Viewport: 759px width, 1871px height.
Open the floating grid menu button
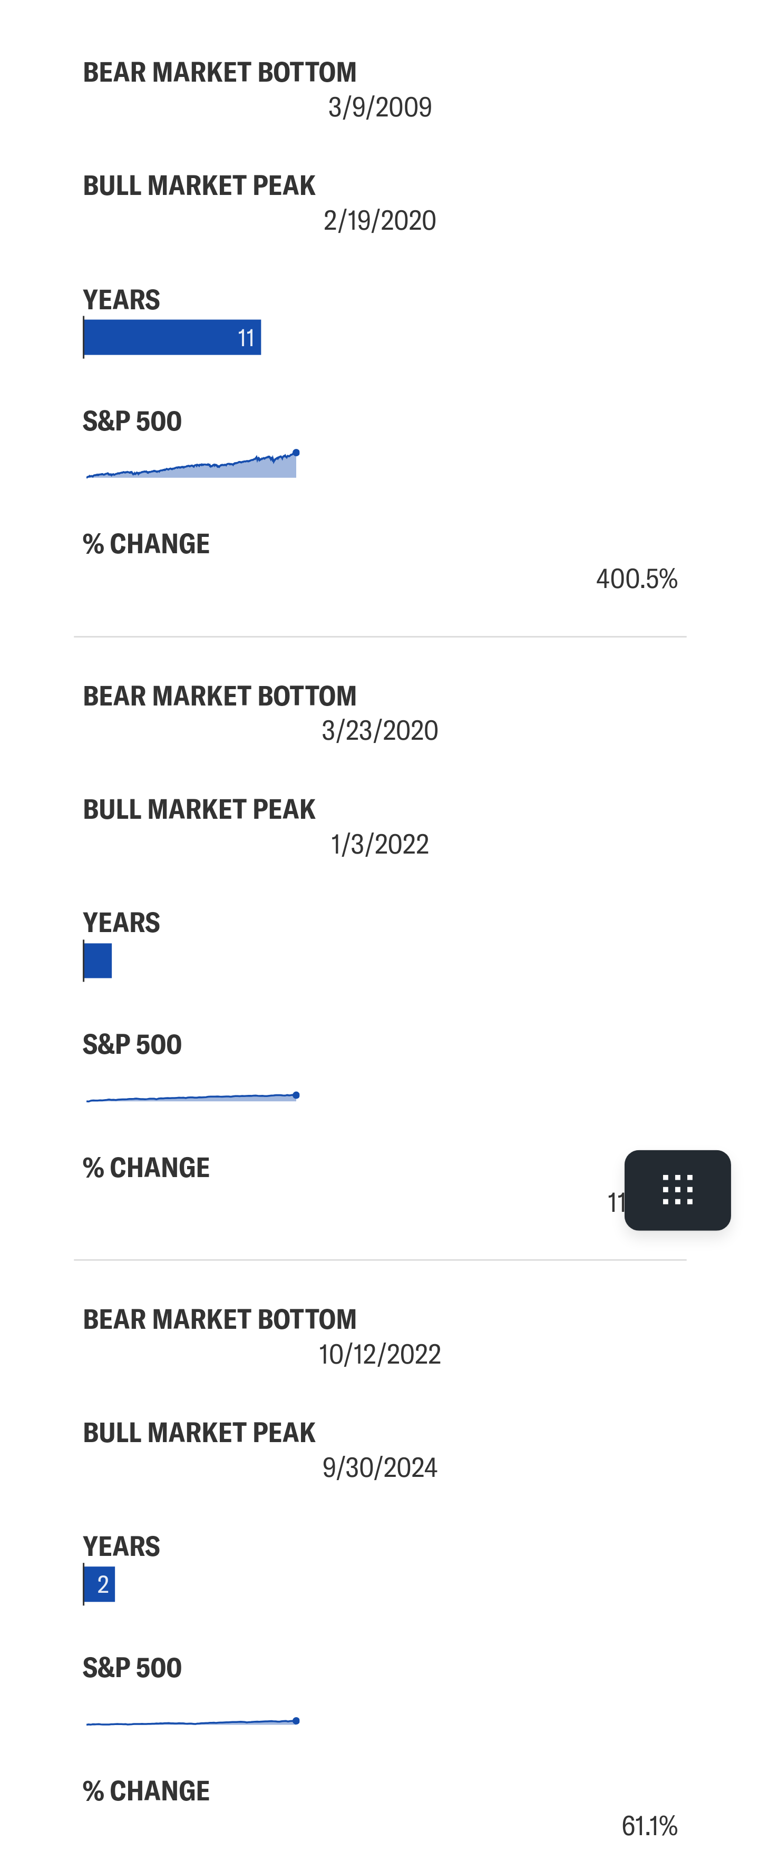677,1190
